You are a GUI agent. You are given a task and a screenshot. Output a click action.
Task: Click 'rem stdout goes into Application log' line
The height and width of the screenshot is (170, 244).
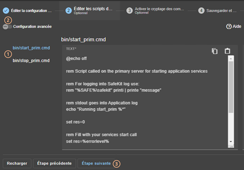point(102,103)
